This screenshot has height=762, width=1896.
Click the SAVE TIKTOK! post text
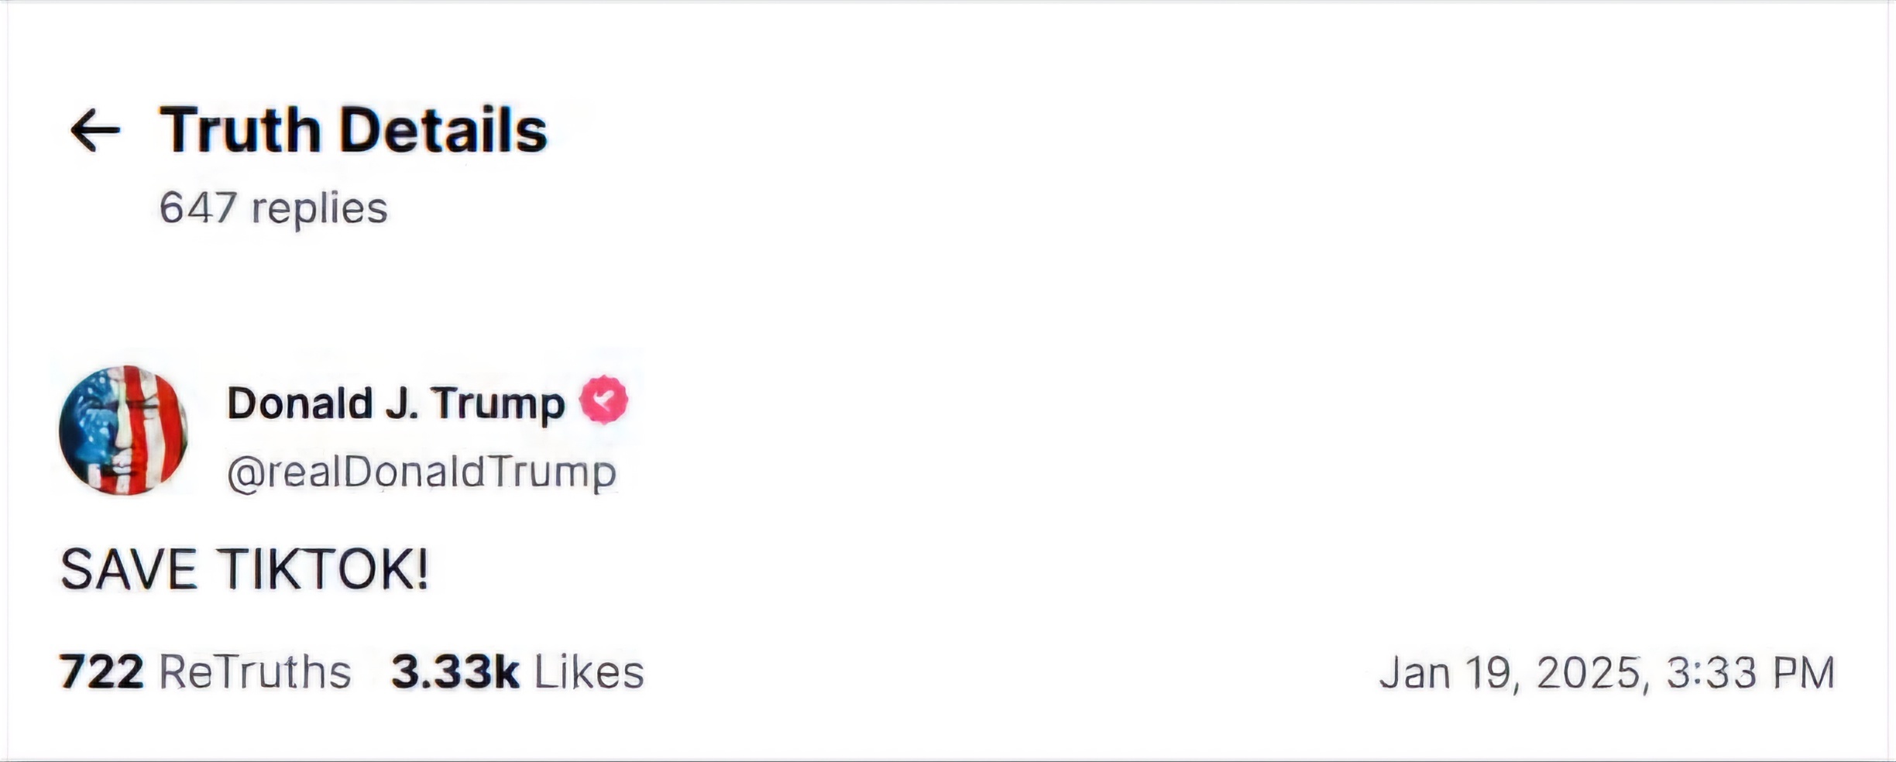click(x=244, y=570)
